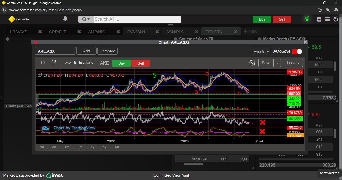The width and height of the screenshot is (342, 180).
Task: Click the 1705.96 price label on axis
Action: (295, 72)
